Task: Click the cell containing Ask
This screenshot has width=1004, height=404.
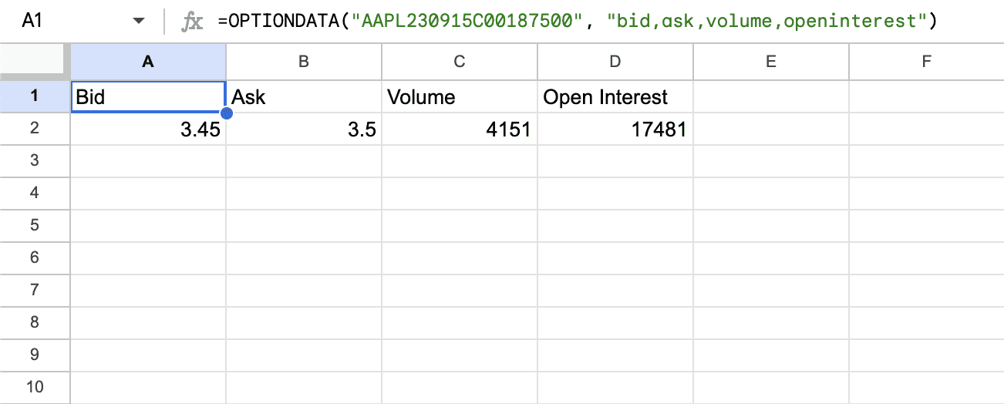Action: (304, 97)
